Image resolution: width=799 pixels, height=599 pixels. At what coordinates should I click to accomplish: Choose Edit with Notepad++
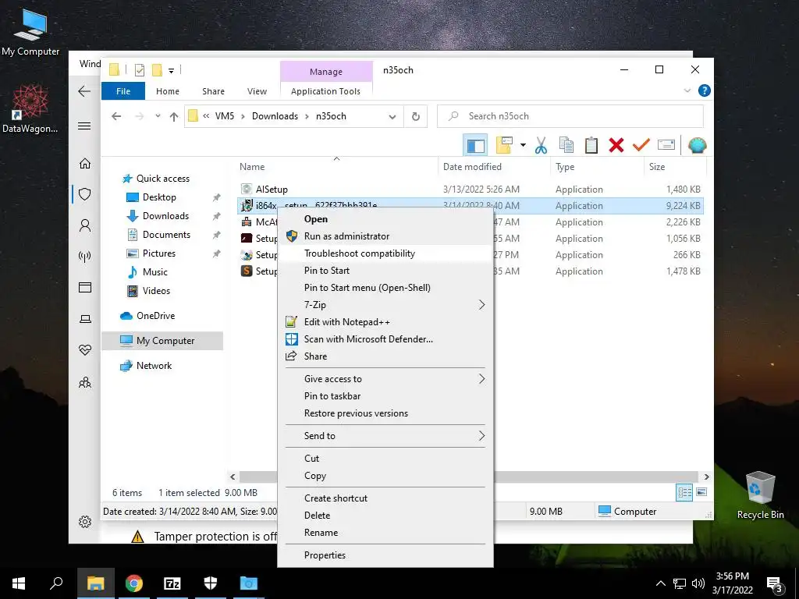pos(385,322)
